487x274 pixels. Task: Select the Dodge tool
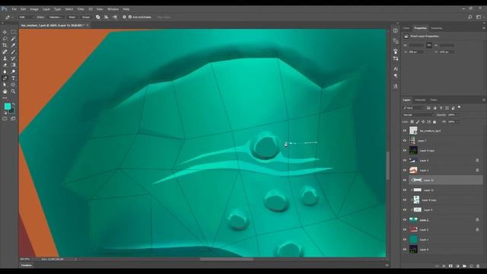point(13,72)
